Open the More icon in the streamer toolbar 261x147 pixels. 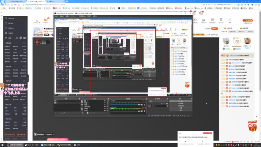click(x=230, y=21)
